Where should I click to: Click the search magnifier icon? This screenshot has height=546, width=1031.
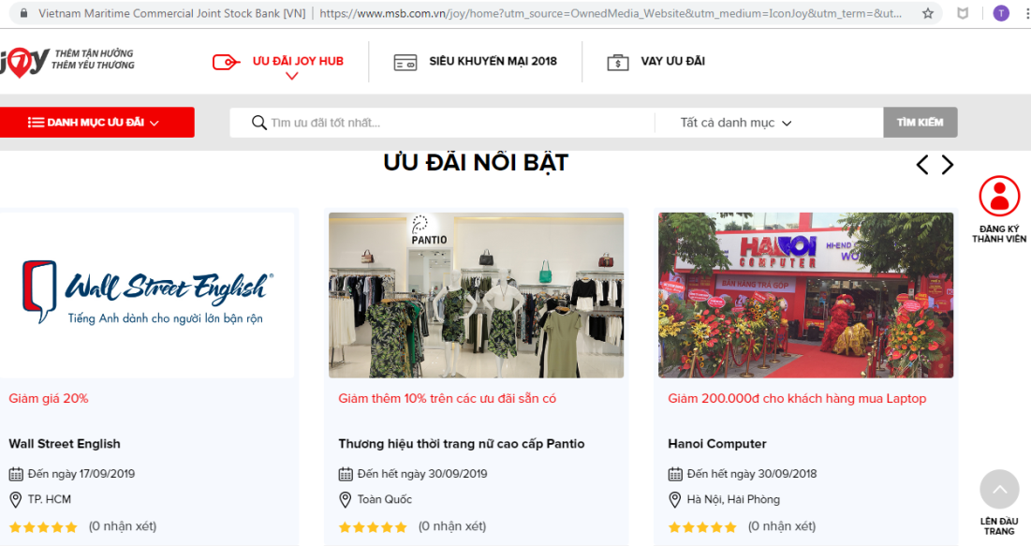point(259,123)
